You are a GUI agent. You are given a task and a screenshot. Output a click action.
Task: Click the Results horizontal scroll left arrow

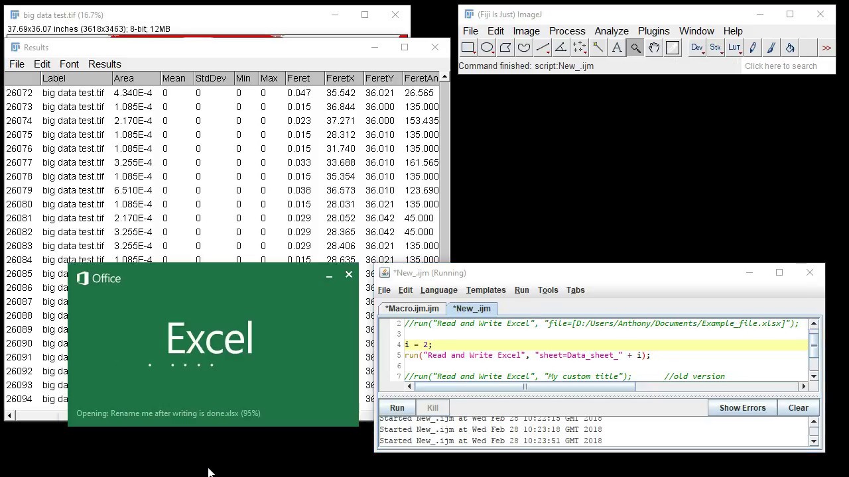[9, 415]
